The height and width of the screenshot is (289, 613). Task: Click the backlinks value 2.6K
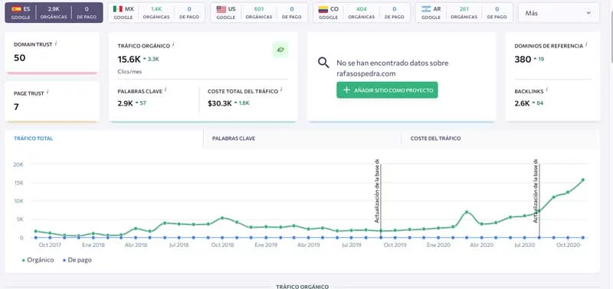point(522,103)
